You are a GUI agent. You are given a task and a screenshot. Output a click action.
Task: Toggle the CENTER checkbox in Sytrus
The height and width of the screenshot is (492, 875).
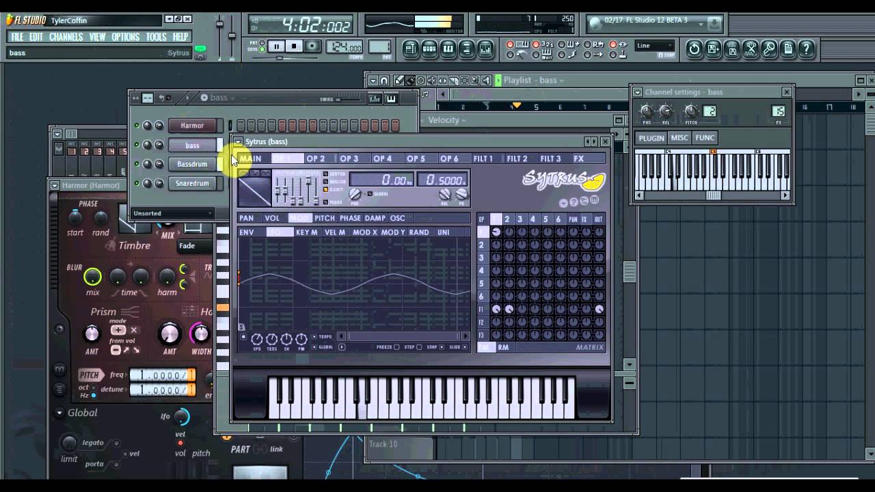[326, 174]
